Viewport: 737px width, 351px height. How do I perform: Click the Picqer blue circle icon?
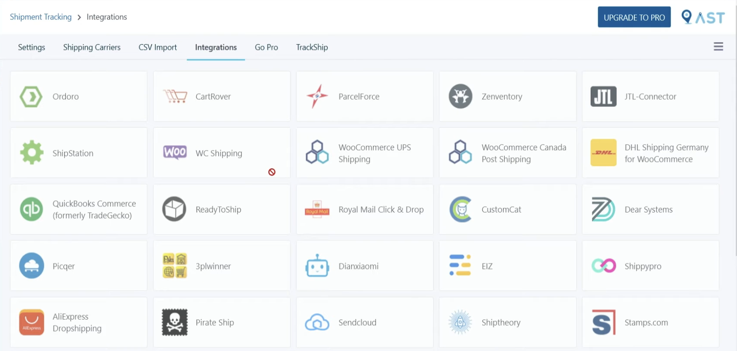point(31,265)
